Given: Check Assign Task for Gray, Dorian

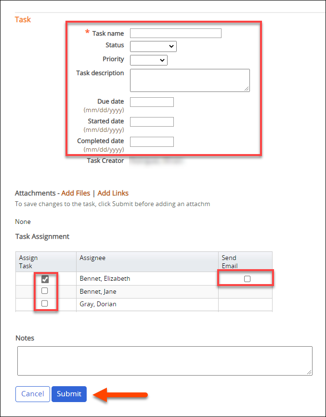Looking at the screenshot, I should [x=45, y=303].
